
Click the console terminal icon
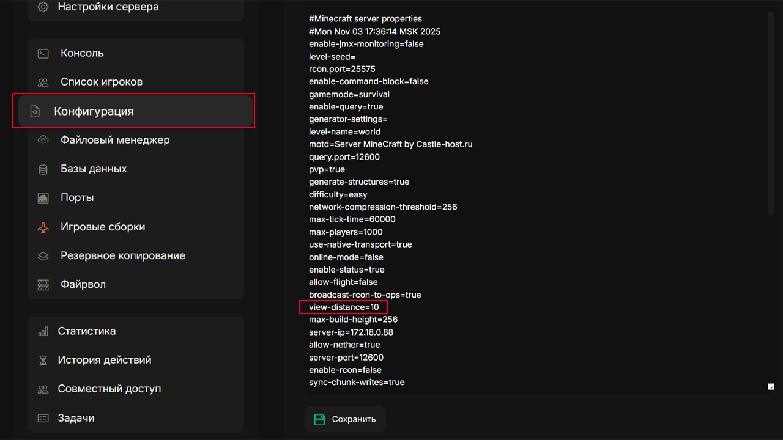coord(43,53)
